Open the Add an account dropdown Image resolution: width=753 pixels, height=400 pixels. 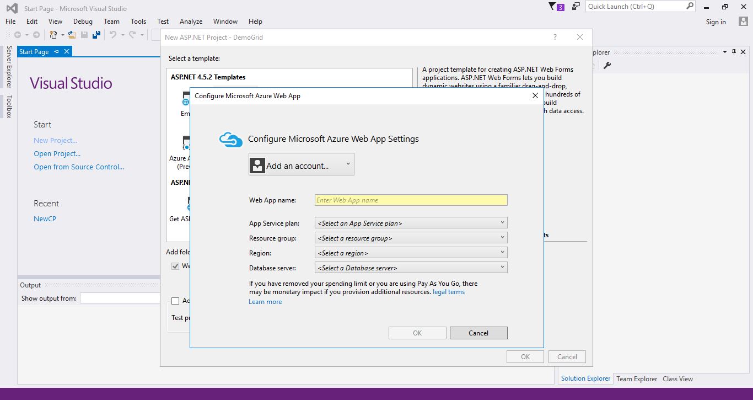[x=302, y=164]
